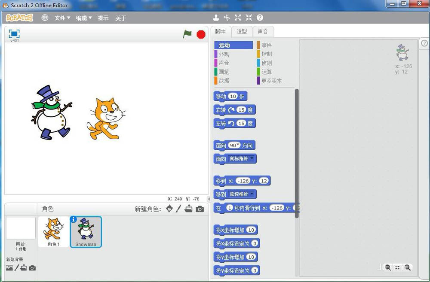Viewport: 430px width, 282px height.
Task: Open Snowman sprite info button
Action: tap(73, 219)
